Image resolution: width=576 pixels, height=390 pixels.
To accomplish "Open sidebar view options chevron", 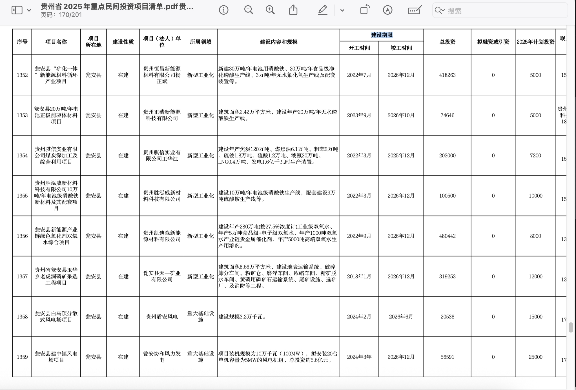I will pyautogui.click(x=29, y=10).
